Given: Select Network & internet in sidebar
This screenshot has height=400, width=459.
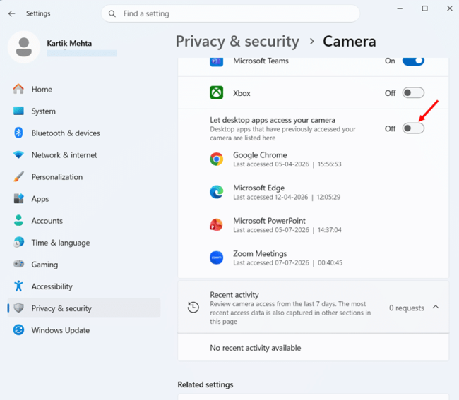Looking at the screenshot, I should coord(84,155).
